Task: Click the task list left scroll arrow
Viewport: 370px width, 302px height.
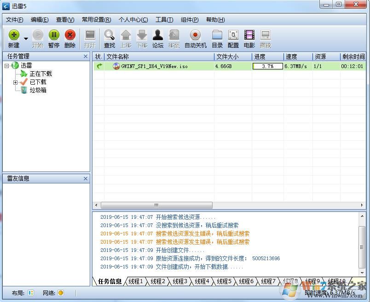Action: [96, 205]
